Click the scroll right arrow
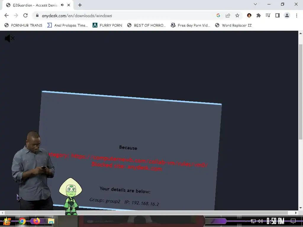 pyautogui.click(x=296, y=213)
